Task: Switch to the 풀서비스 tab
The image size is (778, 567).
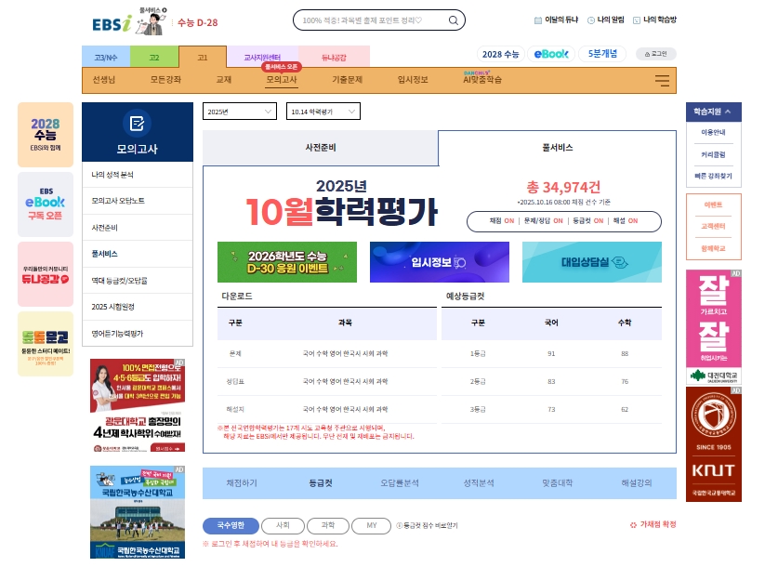Action: [x=557, y=148]
